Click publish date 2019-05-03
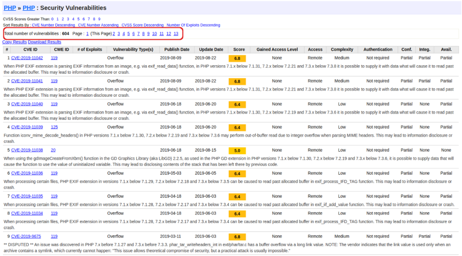 pyautogui.click(x=171, y=173)
